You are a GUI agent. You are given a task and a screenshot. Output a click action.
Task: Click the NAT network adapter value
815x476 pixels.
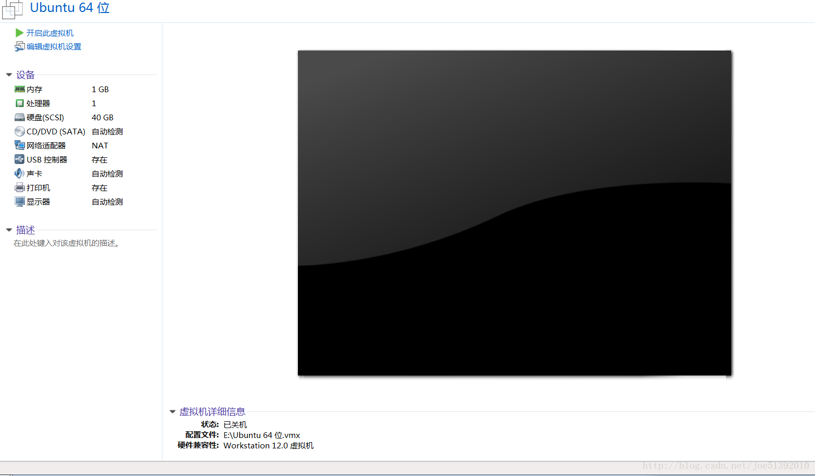click(x=100, y=146)
